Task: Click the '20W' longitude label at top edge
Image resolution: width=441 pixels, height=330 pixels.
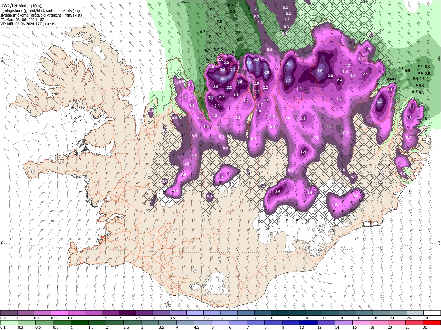Action: [x=183, y=2]
